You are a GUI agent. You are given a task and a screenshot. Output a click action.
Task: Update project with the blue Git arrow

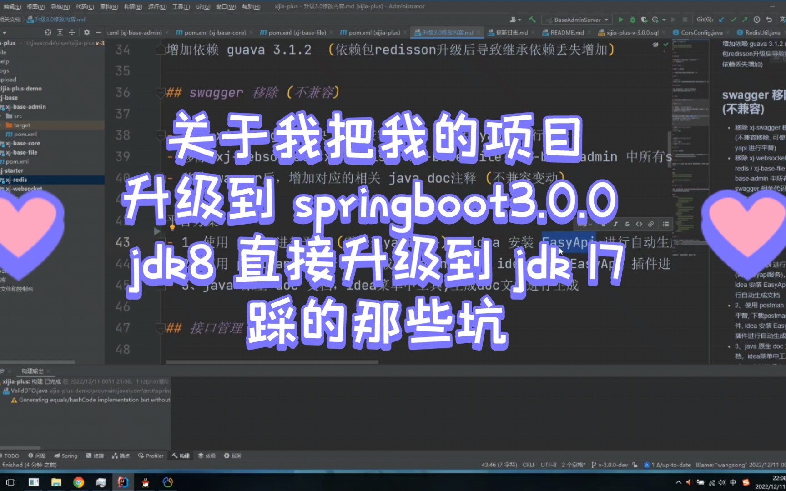(x=721, y=20)
